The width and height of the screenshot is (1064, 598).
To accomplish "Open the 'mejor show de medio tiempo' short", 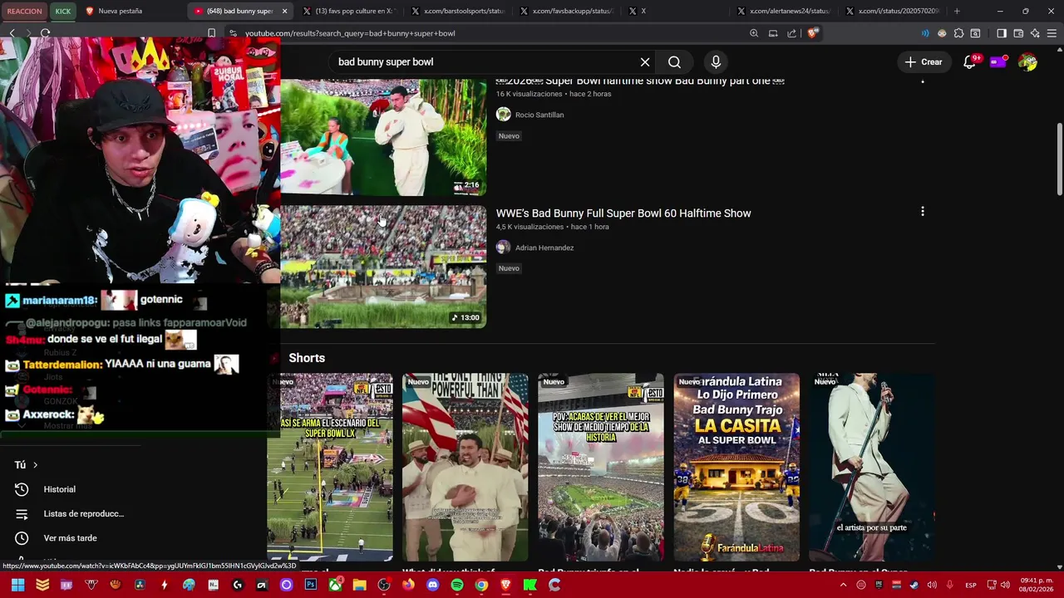I will 601,467.
